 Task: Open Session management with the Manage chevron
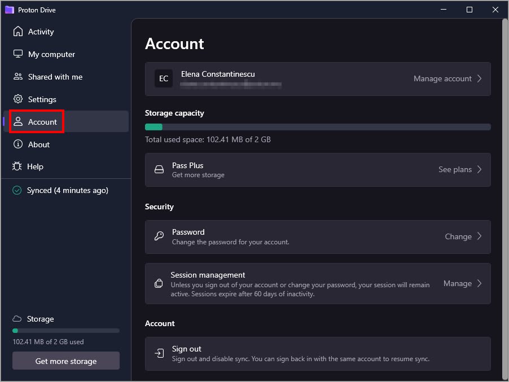tap(480, 283)
